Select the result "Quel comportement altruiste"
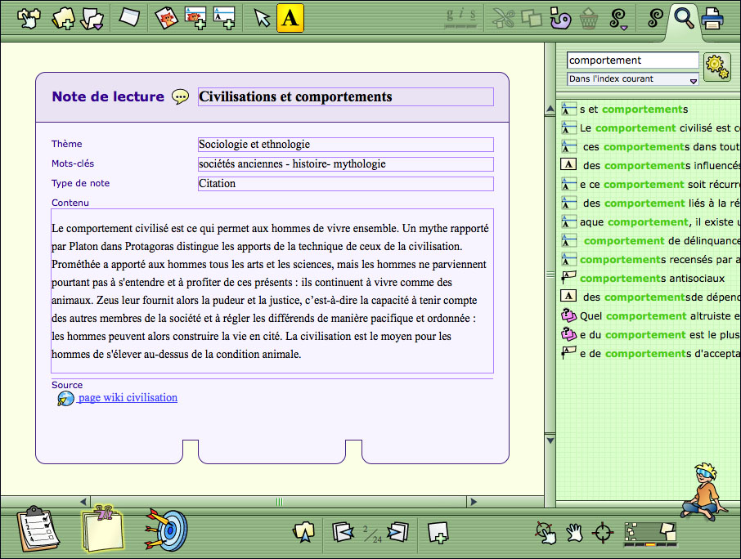741x559 pixels. 651,315
